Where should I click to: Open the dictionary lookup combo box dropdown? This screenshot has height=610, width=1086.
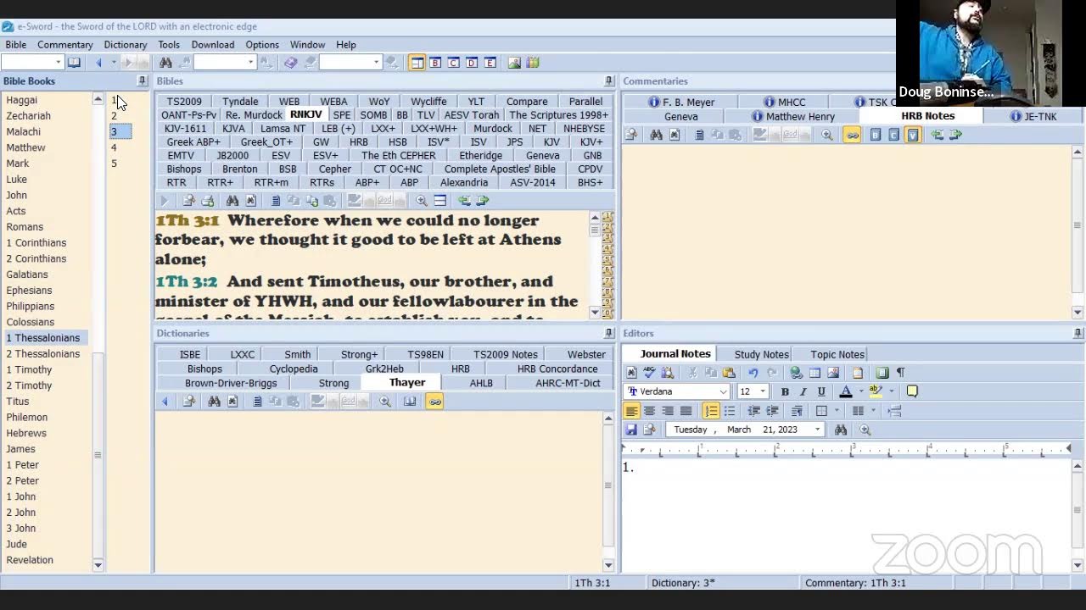[x=376, y=63]
